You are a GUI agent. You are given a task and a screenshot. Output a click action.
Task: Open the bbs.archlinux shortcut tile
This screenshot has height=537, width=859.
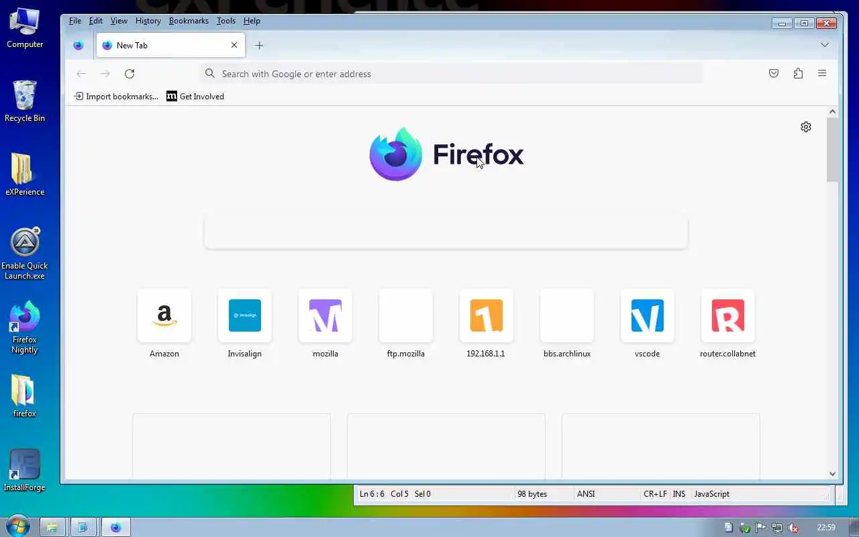[567, 316]
